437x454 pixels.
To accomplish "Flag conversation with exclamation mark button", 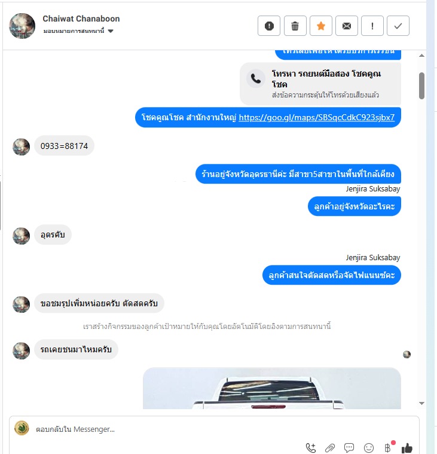I will point(372,26).
